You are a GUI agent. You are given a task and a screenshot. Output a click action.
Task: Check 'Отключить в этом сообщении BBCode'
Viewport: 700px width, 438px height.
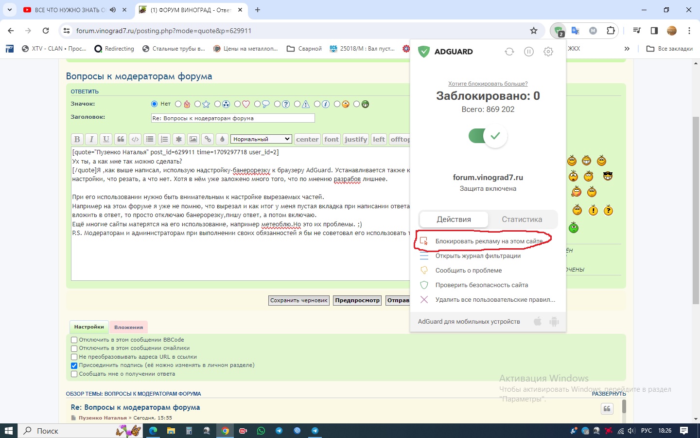tap(74, 340)
